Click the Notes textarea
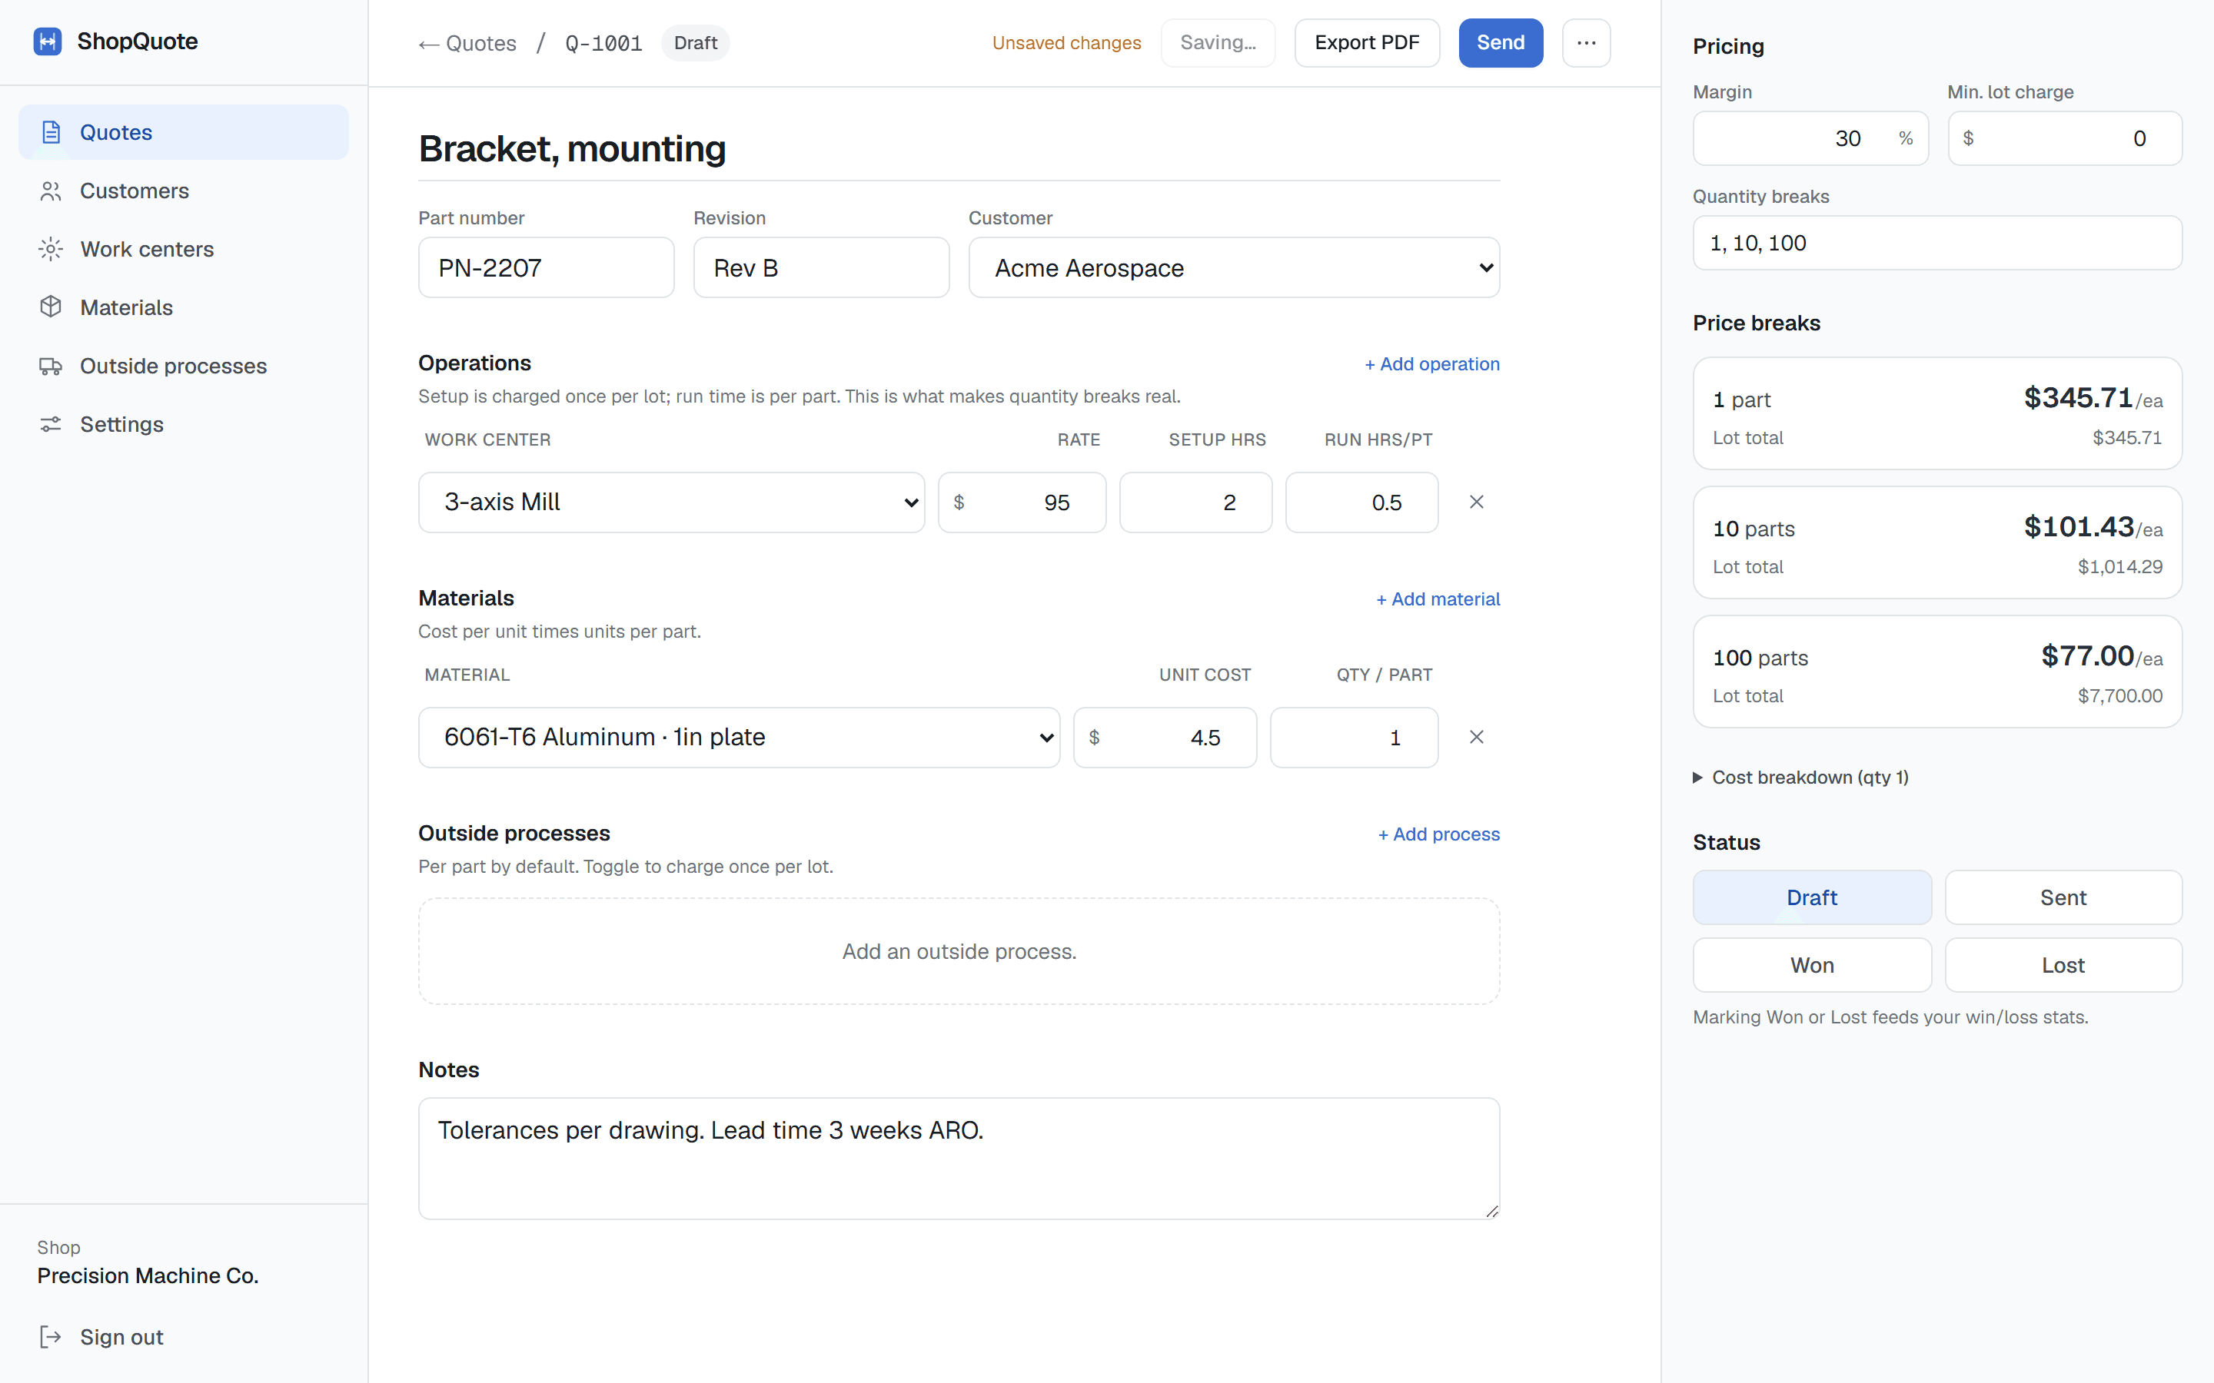This screenshot has width=2214, height=1383. (x=959, y=1158)
